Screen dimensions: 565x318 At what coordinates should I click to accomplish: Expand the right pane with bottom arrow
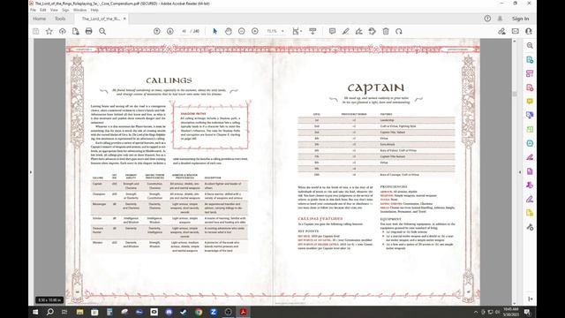pyautogui.click(x=530, y=299)
